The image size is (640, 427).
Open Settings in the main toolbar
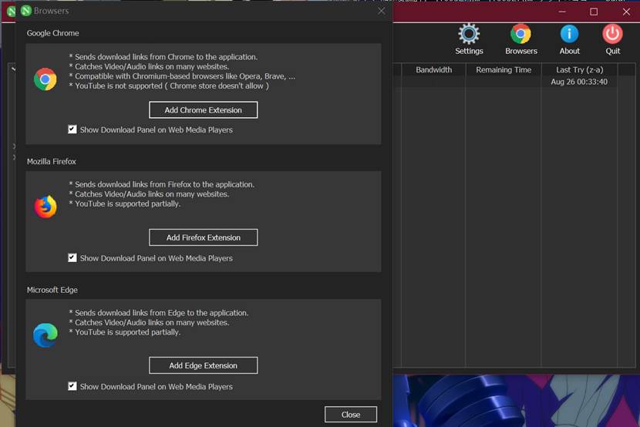469,39
